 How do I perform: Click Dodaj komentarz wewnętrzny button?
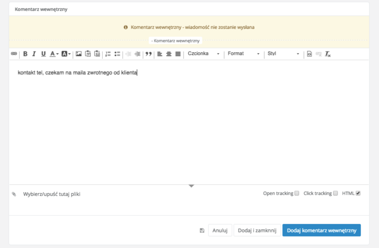pos(321,231)
